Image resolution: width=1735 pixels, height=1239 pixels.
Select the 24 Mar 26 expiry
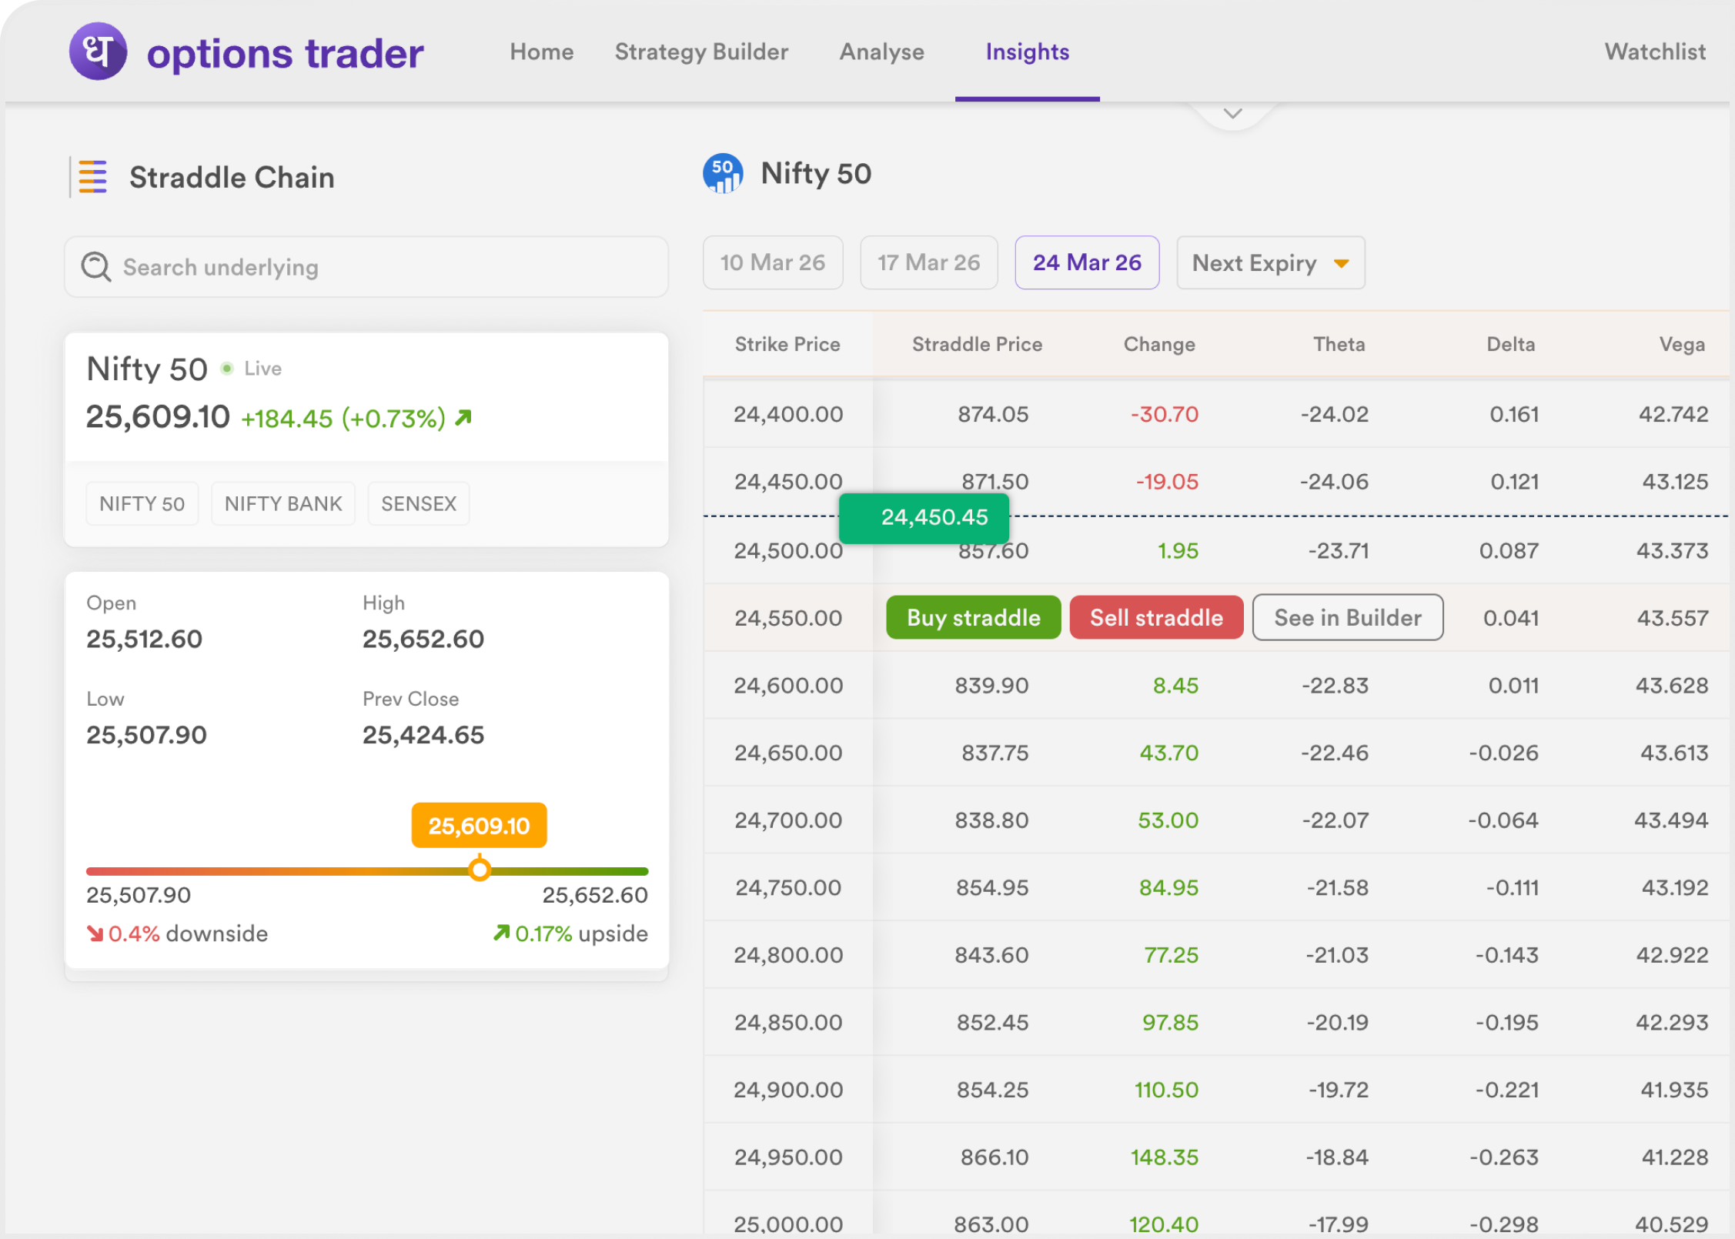pos(1086,262)
